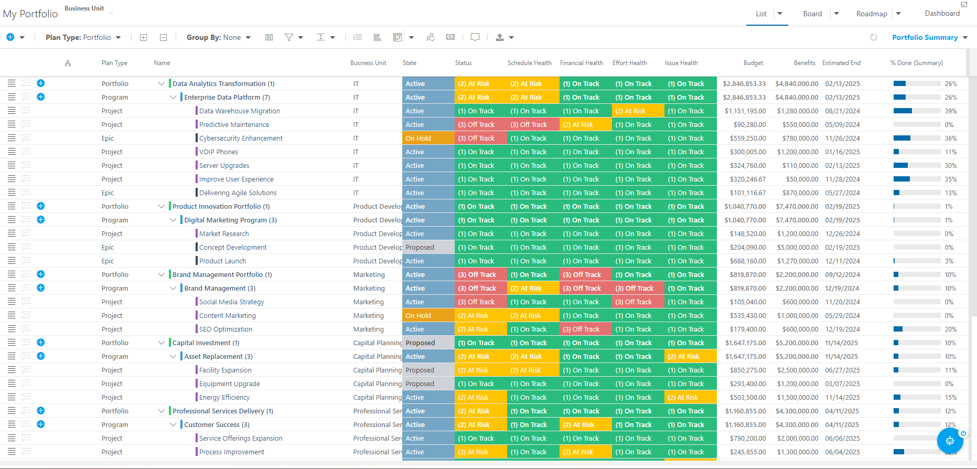Click the schedule planning board icon
977x469 pixels.
(398, 37)
